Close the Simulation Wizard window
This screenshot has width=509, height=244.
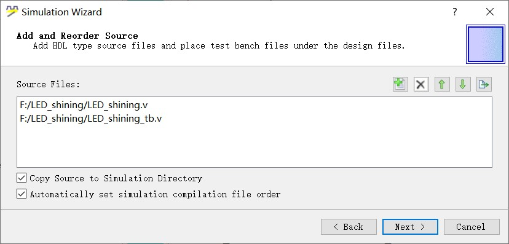pyautogui.click(x=490, y=12)
